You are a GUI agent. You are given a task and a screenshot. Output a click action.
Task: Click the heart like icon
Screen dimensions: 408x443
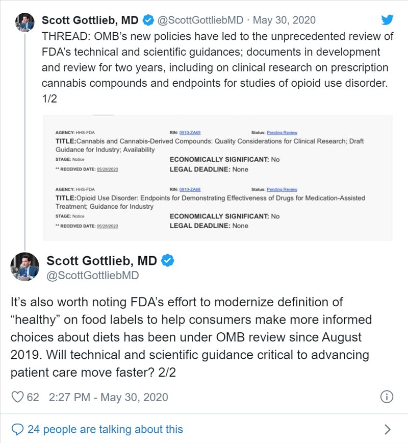click(x=17, y=397)
